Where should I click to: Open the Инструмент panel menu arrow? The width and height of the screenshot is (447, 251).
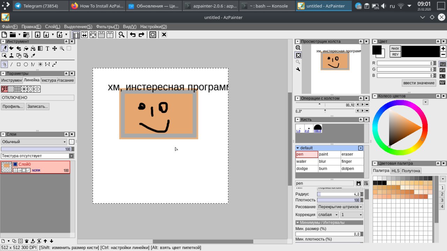click(x=3, y=42)
